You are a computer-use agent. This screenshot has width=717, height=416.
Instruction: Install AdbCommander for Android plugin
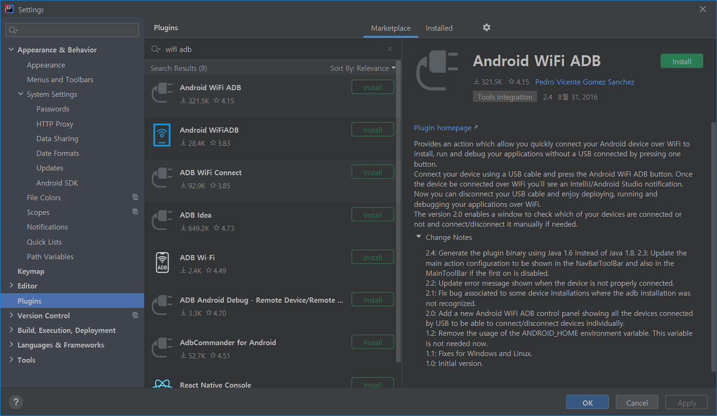(372, 342)
